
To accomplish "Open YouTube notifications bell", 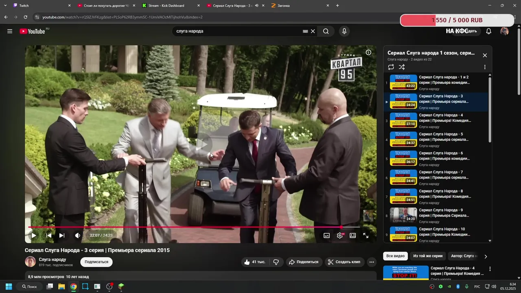I will 489,31.
